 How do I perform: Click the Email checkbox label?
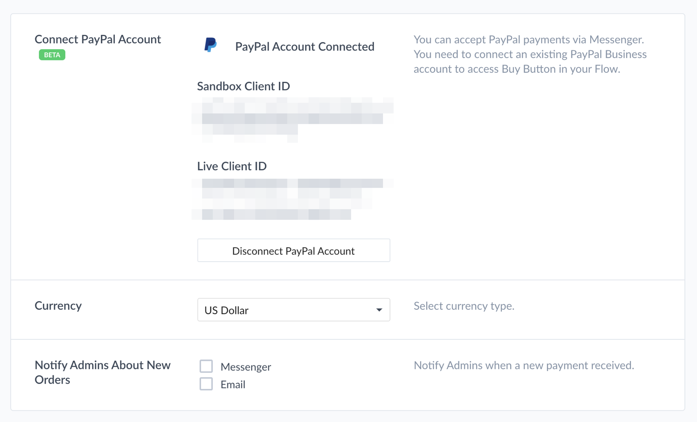(x=233, y=384)
